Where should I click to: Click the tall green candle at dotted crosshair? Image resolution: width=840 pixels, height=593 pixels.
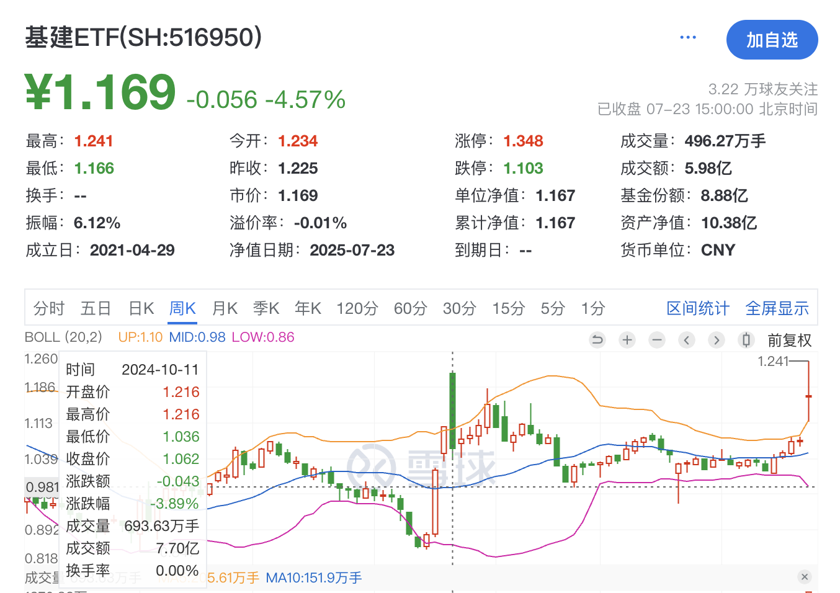point(453,409)
